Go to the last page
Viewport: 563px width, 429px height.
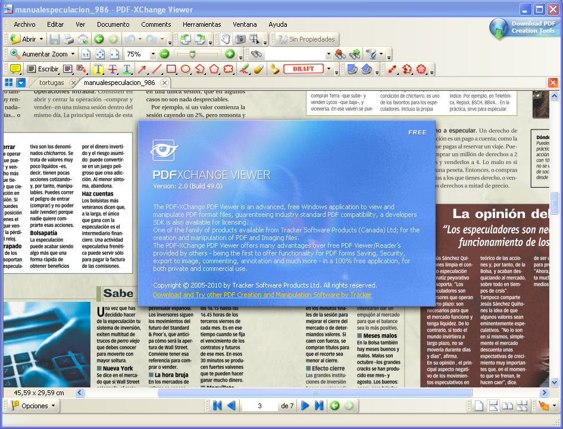(x=319, y=405)
